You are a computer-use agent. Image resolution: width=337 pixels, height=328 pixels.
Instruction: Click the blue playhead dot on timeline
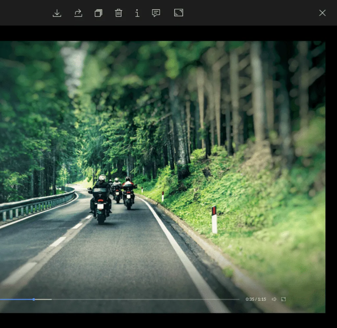coord(34,299)
